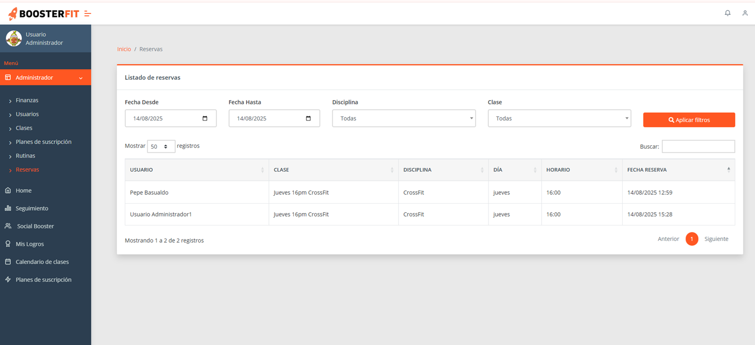Click the BoosterFit rocket logo
Image resolution: width=755 pixels, height=345 pixels.
44,14
